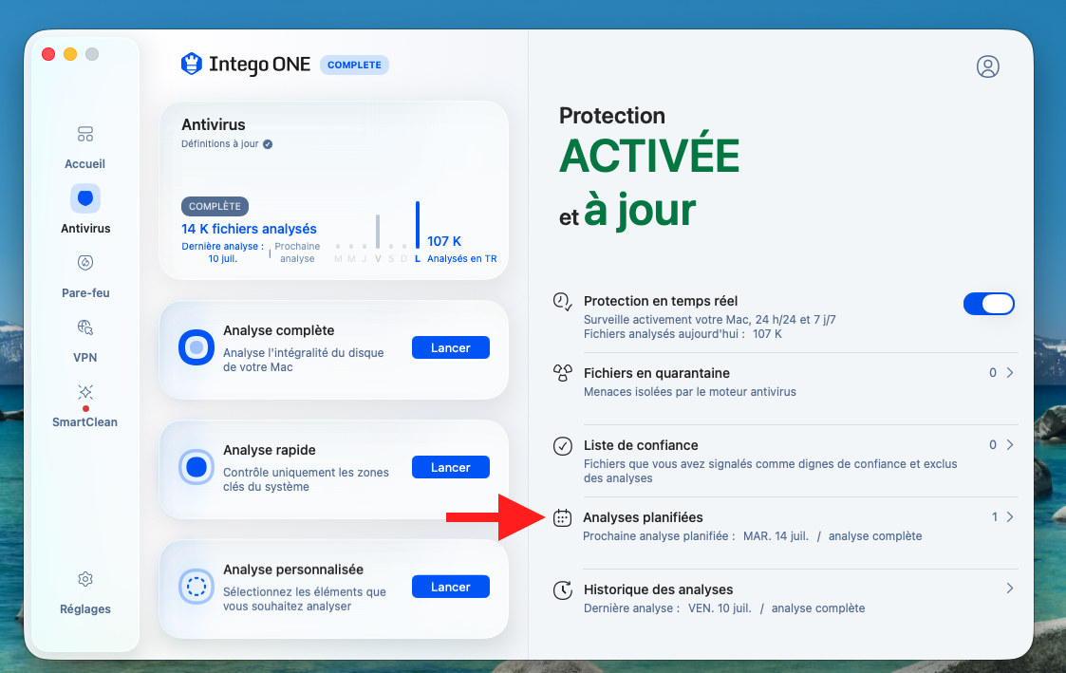Image resolution: width=1066 pixels, height=673 pixels.
Task: Click 'Fichiers en quarantaine' title
Action: (x=657, y=373)
